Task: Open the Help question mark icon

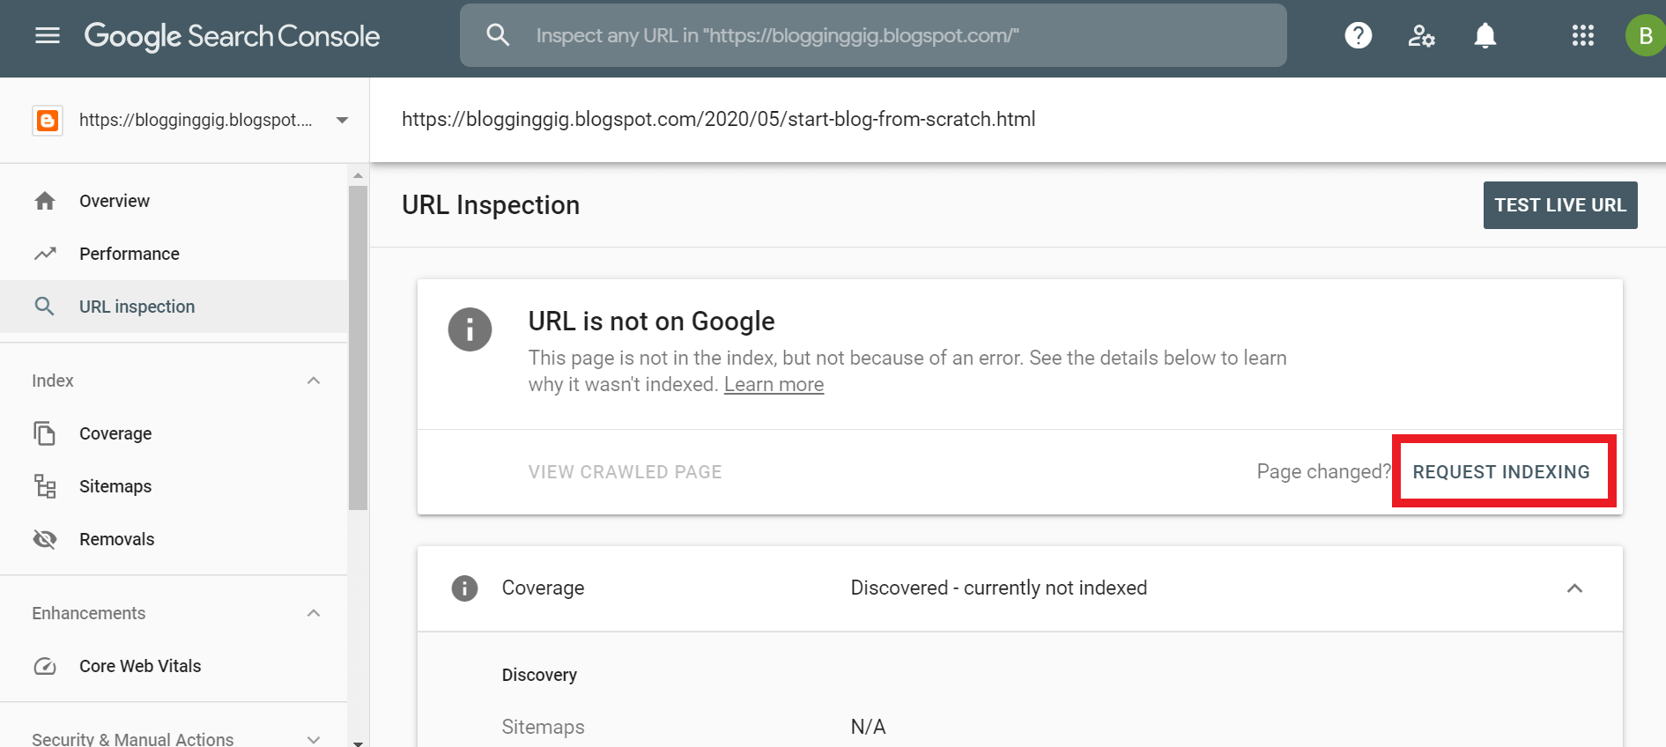Action: coord(1359,35)
